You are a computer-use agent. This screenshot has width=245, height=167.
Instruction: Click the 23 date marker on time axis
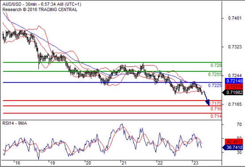[x=195, y=163]
